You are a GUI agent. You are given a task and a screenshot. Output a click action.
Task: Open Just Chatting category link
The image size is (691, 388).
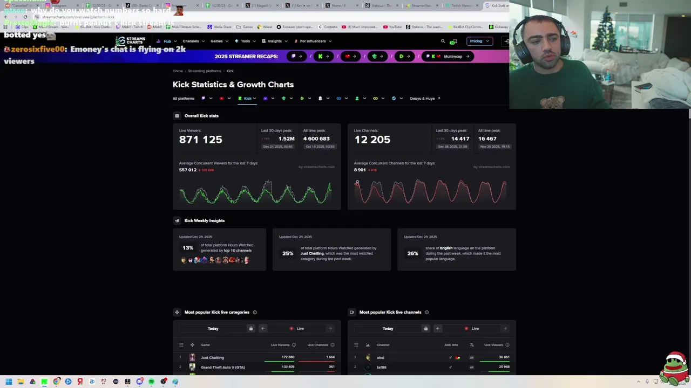coord(212,357)
